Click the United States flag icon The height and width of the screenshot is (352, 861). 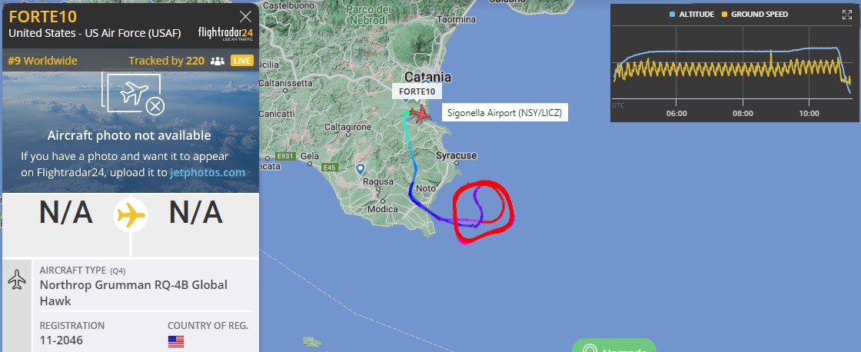coord(176,341)
